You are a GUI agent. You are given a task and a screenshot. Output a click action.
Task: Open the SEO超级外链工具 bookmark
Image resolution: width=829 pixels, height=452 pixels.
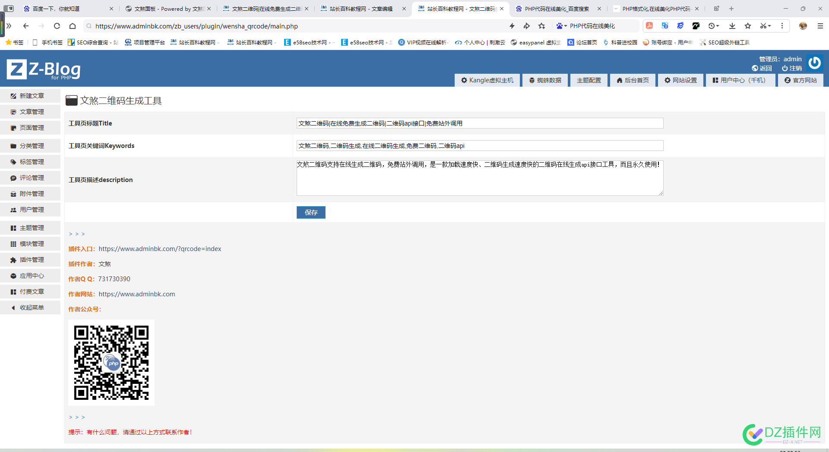(725, 42)
